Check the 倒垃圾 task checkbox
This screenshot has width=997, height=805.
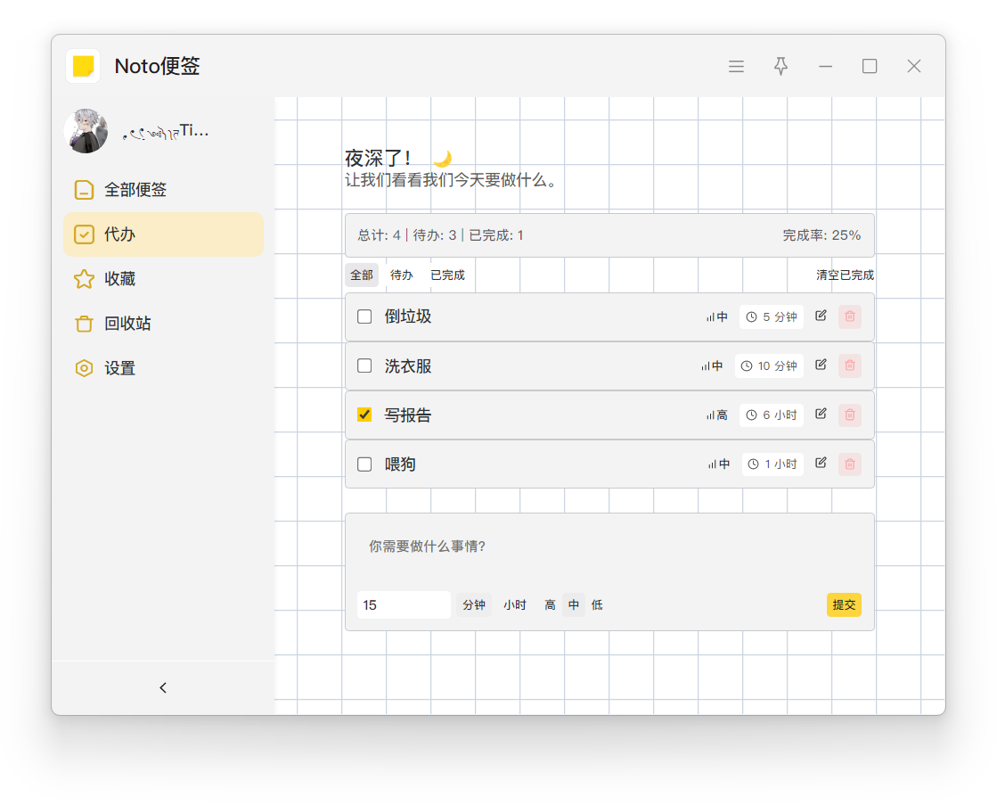tap(364, 316)
